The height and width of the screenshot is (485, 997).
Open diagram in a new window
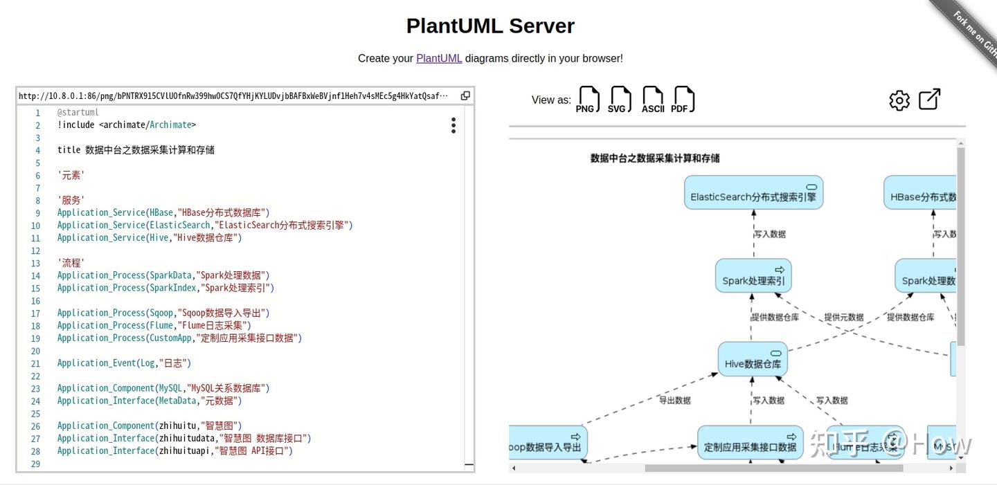tap(929, 99)
